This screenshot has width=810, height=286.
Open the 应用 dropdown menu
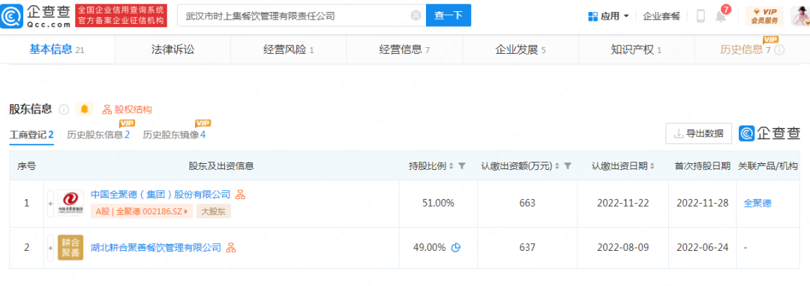608,16
